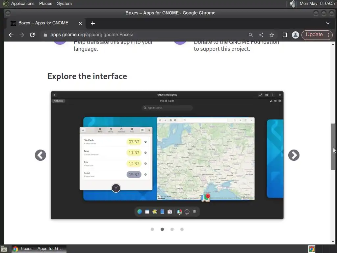Click the volume speaker icon in panel
337x253 pixels.
pos(293,4)
